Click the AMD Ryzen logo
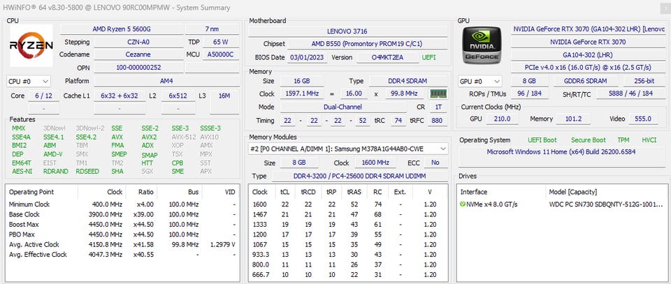Screen dimensions: 671x284 click(31, 46)
